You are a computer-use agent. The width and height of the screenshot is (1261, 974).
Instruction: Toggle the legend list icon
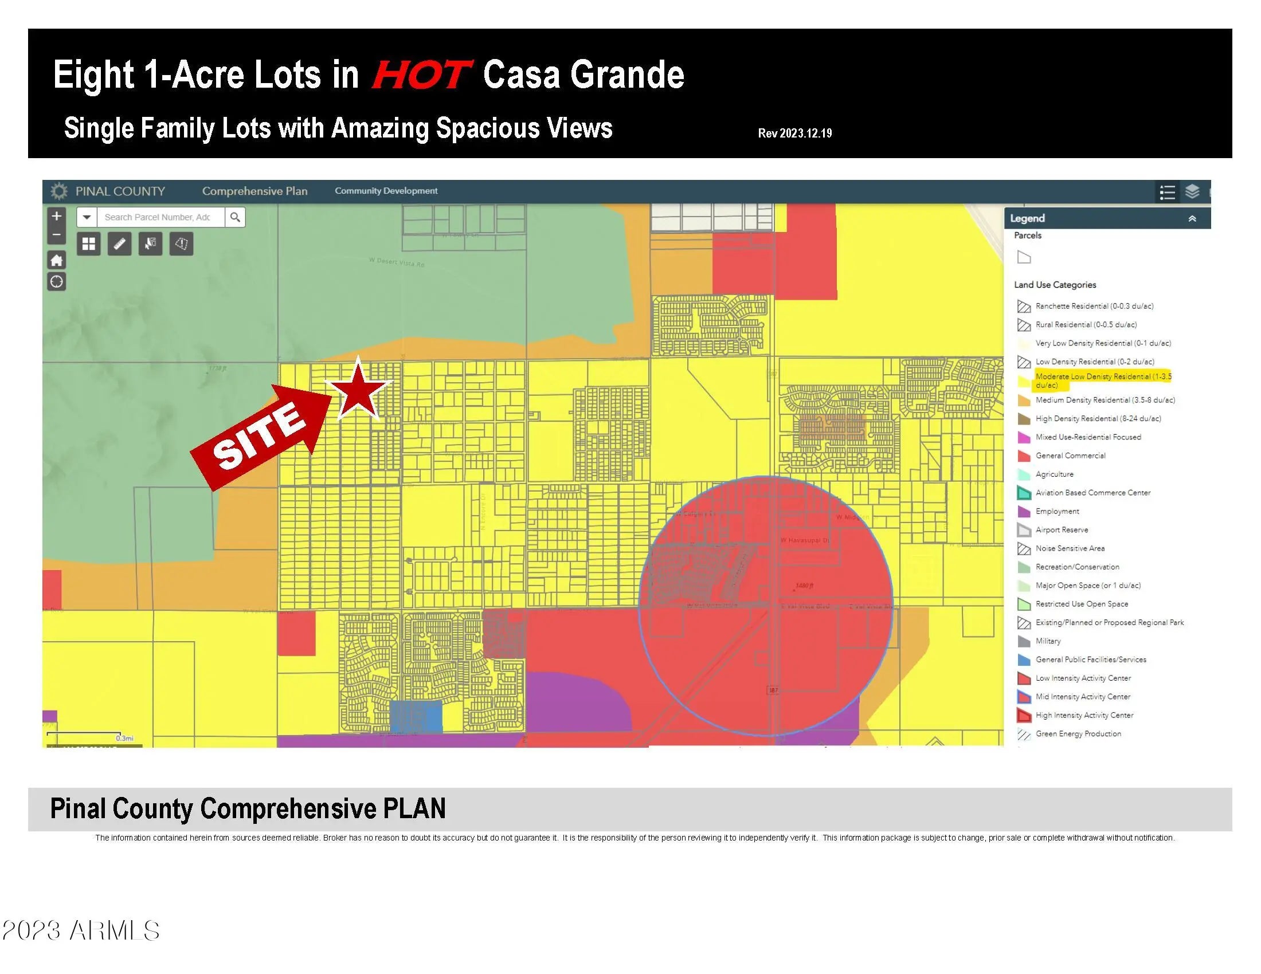[x=1167, y=192]
